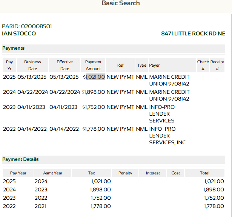Click the Asmt Year column header
This screenshot has width=232, height=217.
click(x=52, y=173)
